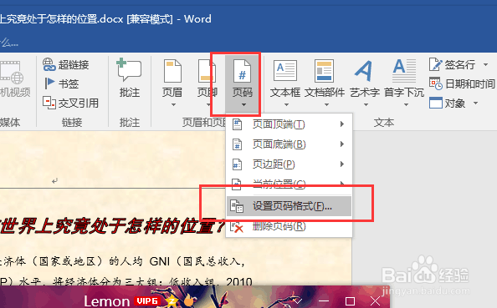Open the Footer (页脚) gallery

(207, 83)
